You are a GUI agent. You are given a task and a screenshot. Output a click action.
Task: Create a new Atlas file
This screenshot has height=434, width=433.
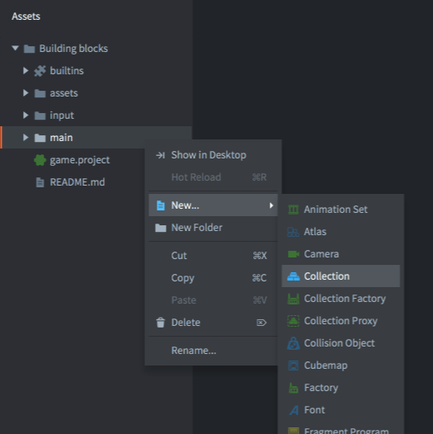(341, 232)
